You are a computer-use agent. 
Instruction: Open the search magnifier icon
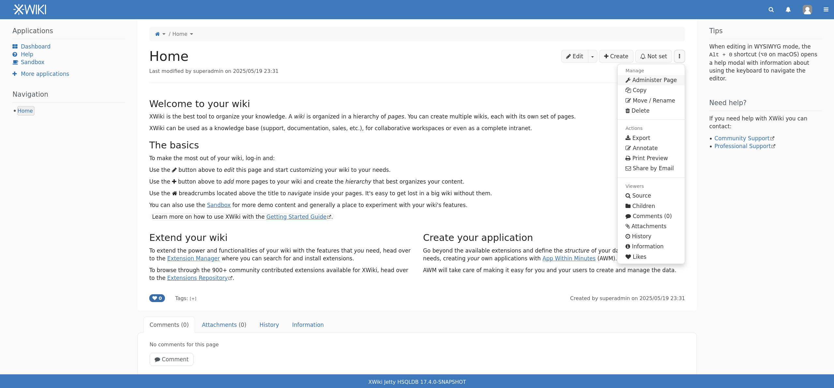771,10
